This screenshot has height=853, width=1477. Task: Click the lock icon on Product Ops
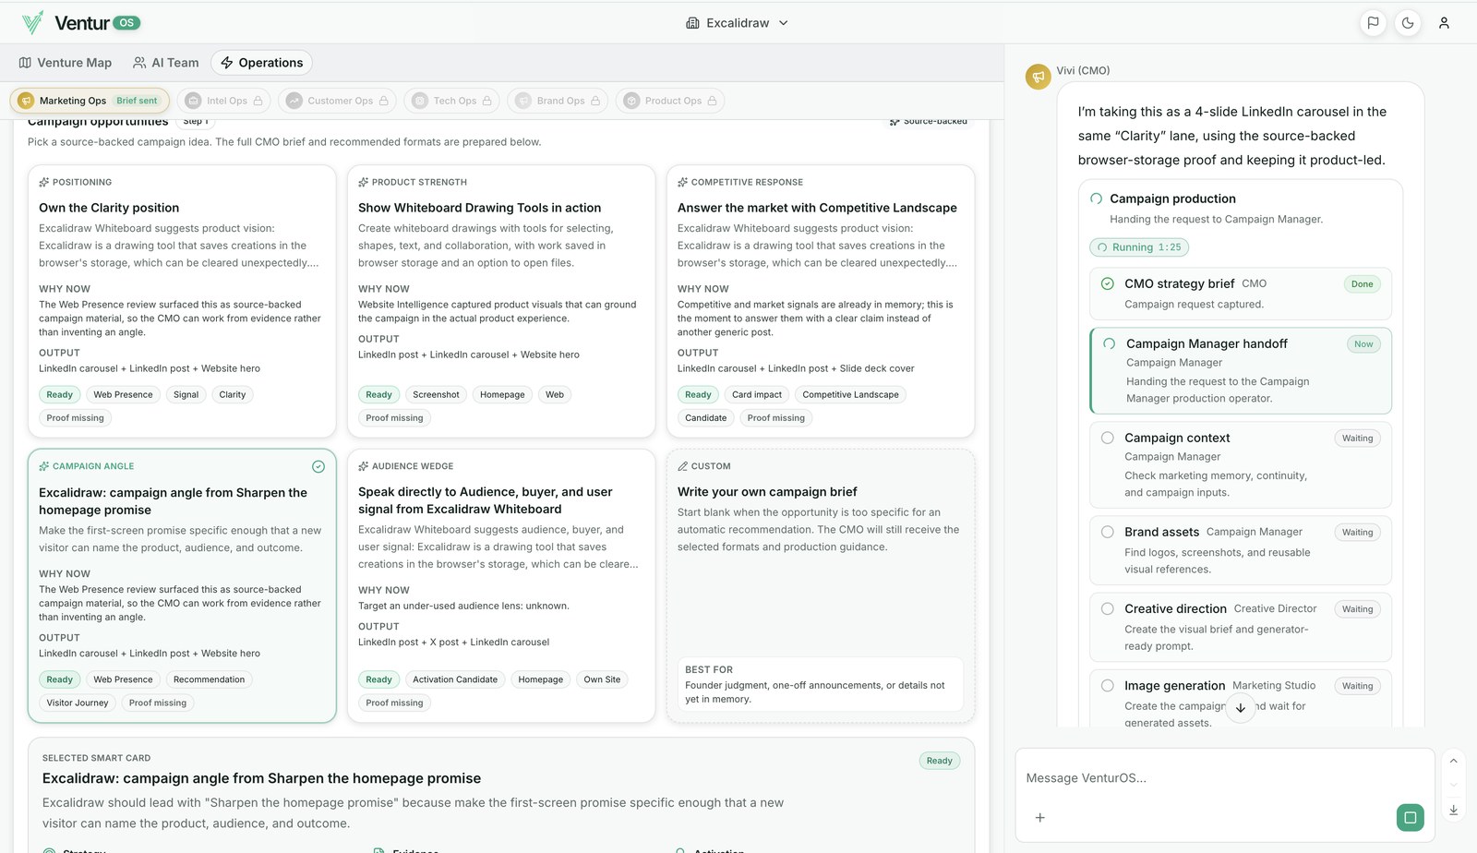point(712,101)
